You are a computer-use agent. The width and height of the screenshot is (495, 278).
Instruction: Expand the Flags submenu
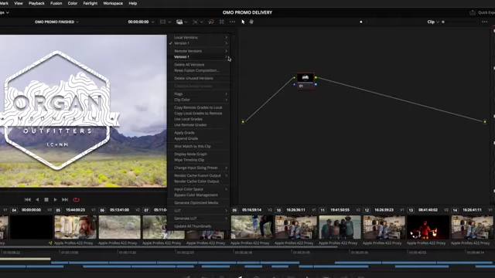(x=199, y=94)
